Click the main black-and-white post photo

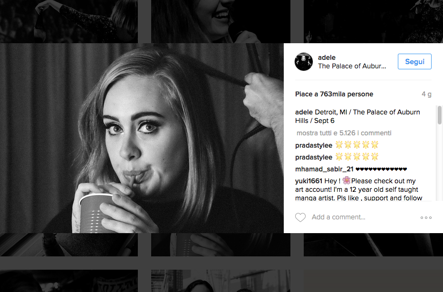click(142, 138)
